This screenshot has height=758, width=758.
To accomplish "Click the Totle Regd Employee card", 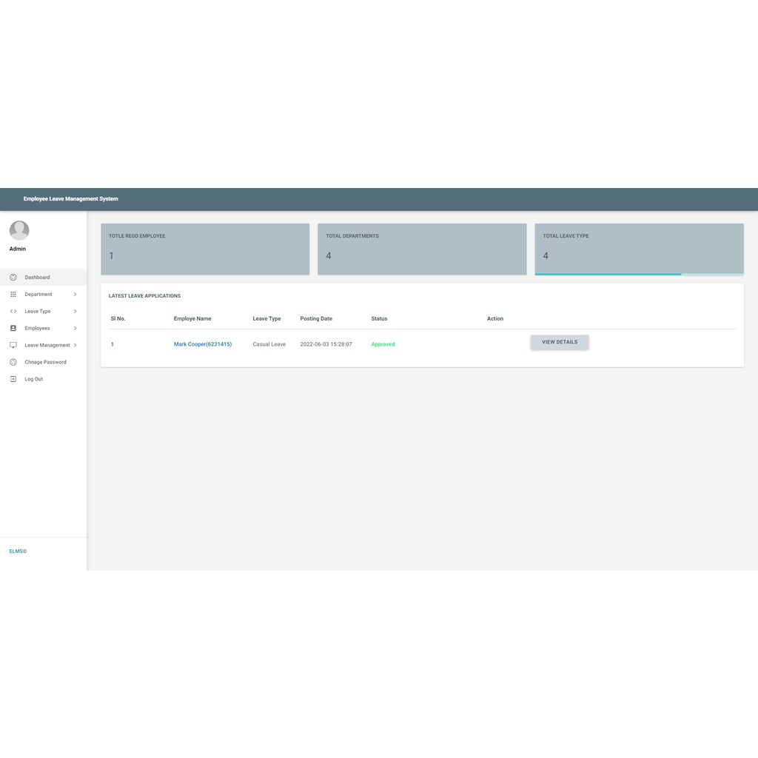I will [205, 249].
